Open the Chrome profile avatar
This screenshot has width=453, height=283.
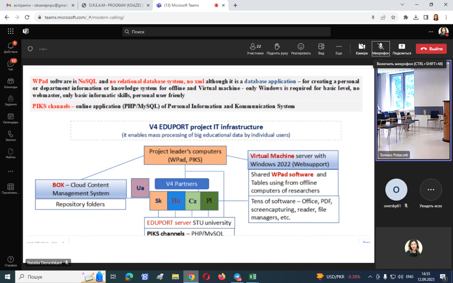pyautogui.click(x=436, y=17)
